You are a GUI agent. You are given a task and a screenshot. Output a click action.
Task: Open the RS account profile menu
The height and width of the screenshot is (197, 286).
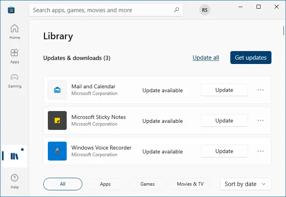[x=205, y=10]
